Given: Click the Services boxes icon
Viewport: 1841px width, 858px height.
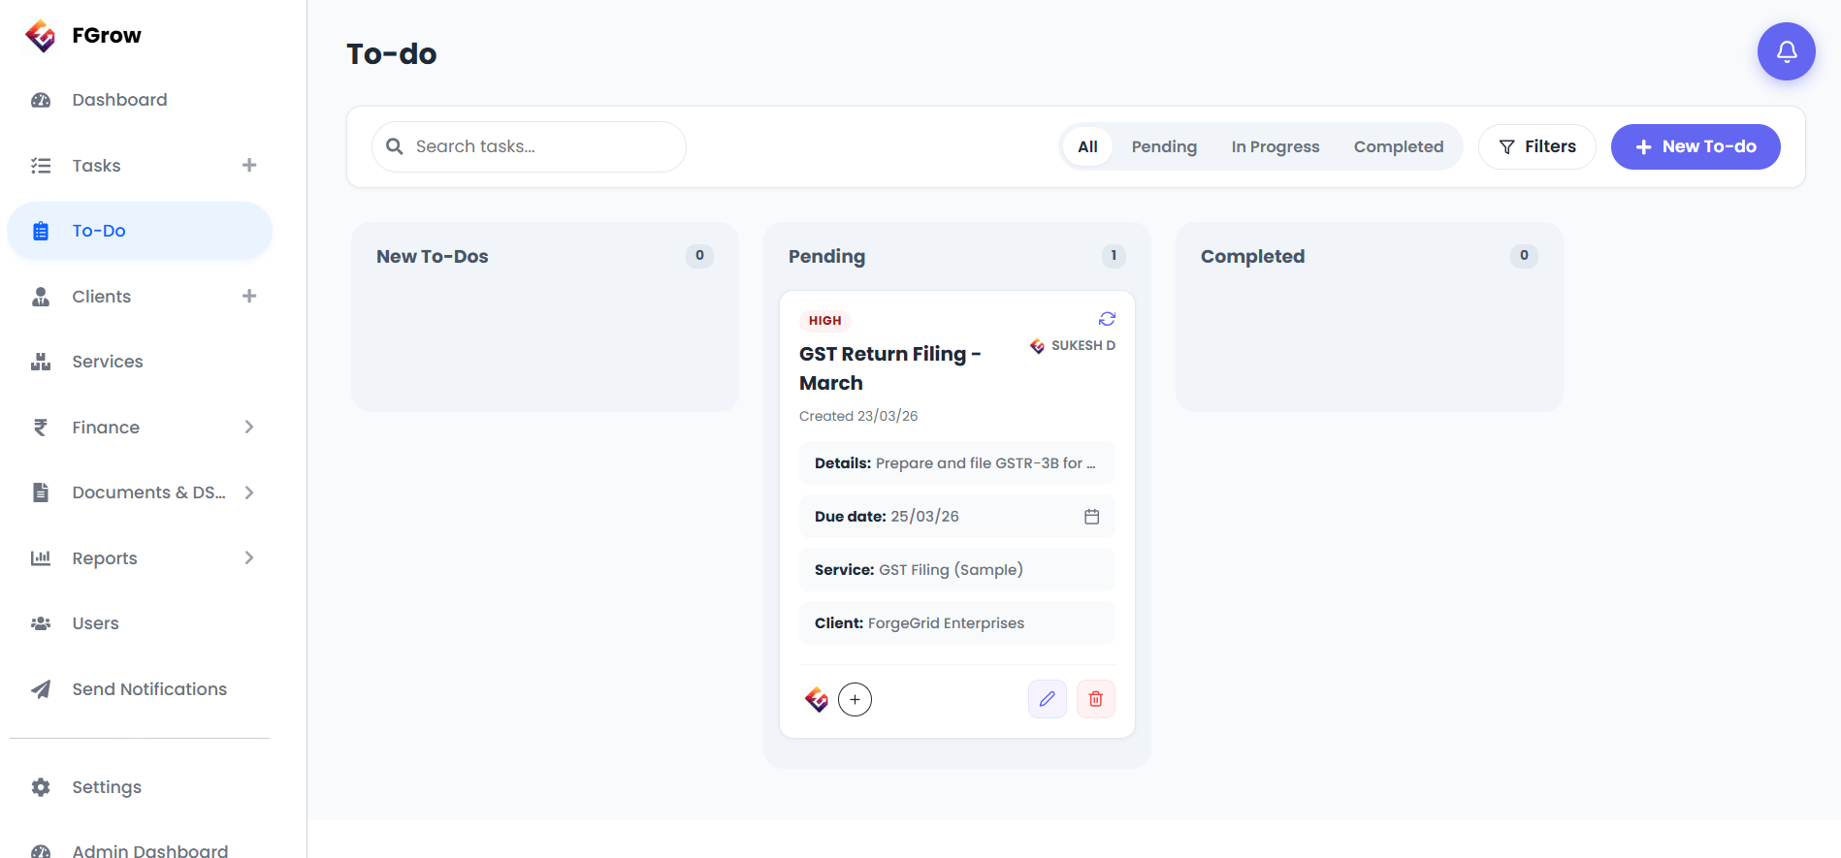Looking at the screenshot, I should pyautogui.click(x=41, y=362).
